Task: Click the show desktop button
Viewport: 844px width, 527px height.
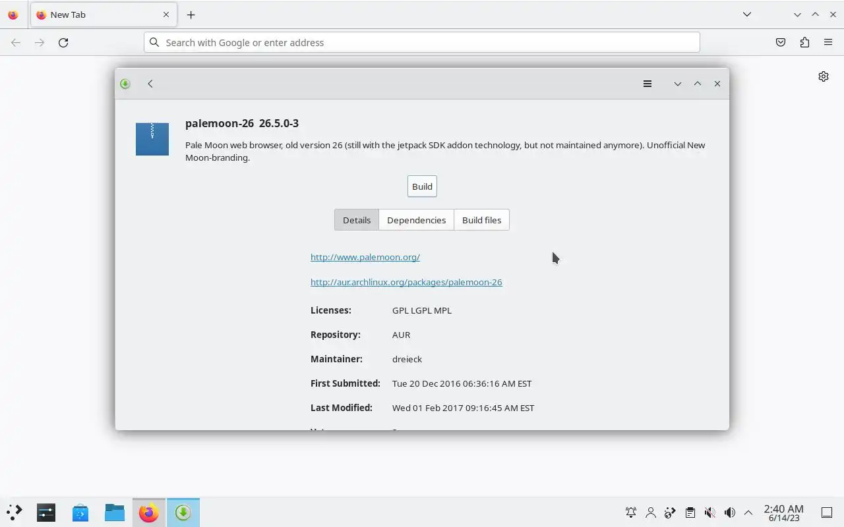Action: [827, 513]
